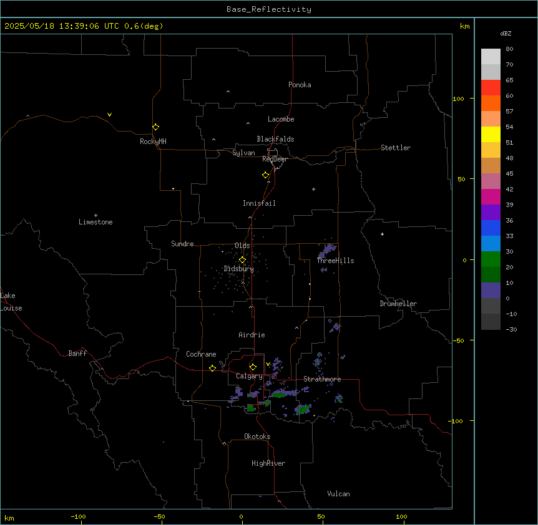Click the dBZ legend heading
This screenshot has height=525, width=538.
click(x=506, y=33)
